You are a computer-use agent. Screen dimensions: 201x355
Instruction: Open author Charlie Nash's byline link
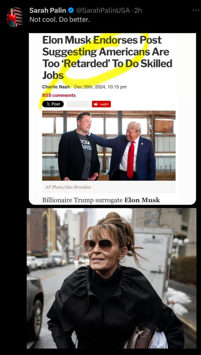[x=56, y=87]
